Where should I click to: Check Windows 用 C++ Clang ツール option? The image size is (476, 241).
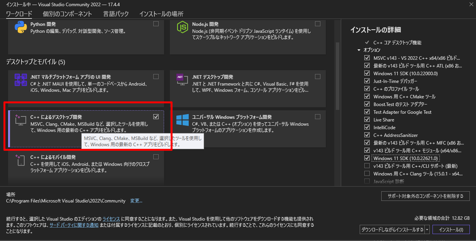point(367,174)
